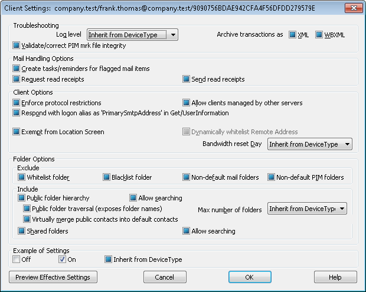Check the Blacklist folder exclude option
Viewport: 366px width, 292px height.
tap(107, 177)
